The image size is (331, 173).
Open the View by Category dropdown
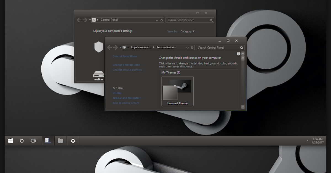pyautogui.click(x=188, y=31)
